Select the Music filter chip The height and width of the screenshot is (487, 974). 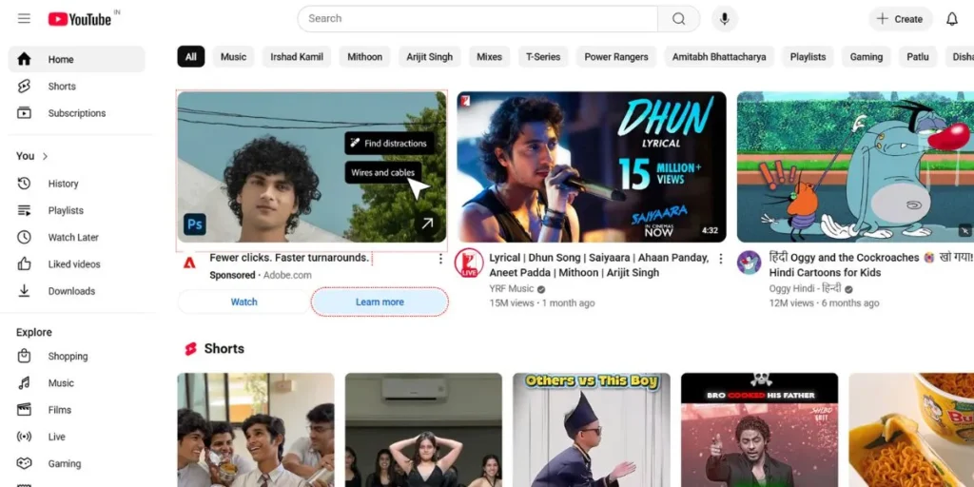coord(233,57)
